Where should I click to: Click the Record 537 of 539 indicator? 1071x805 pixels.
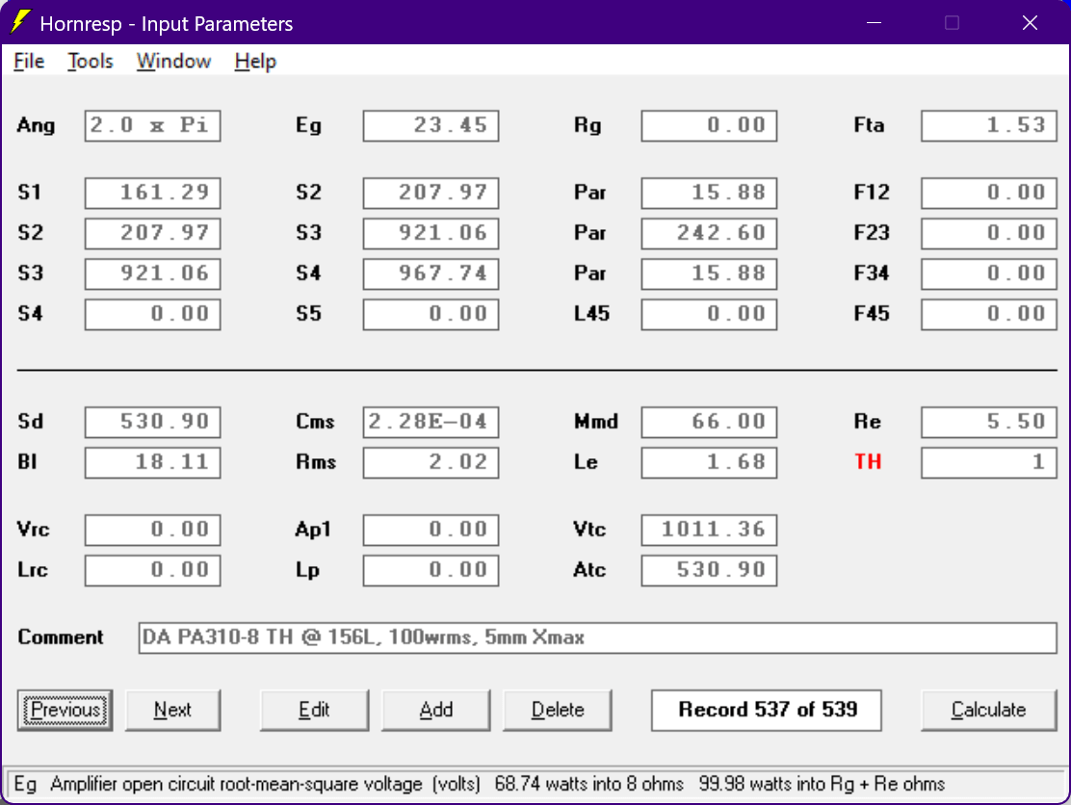tap(767, 710)
